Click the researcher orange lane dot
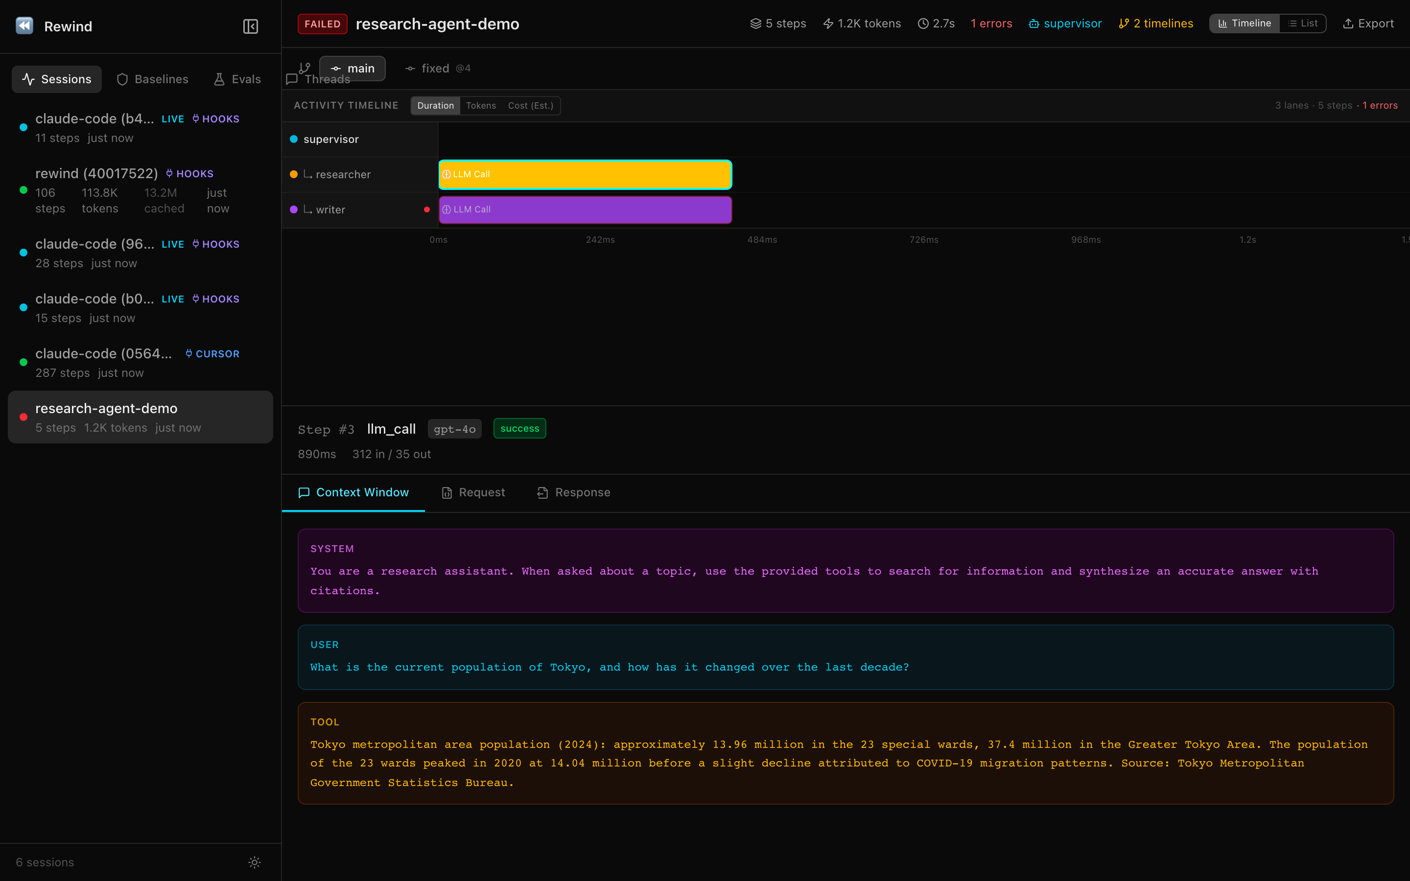1410x881 pixels. pyautogui.click(x=294, y=174)
